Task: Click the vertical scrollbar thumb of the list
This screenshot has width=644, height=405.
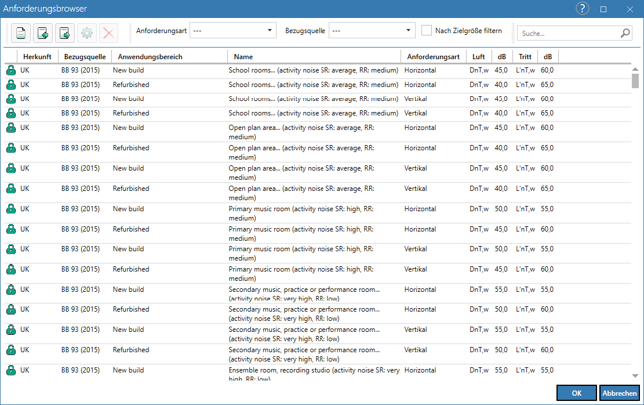Action: (635, 81)
